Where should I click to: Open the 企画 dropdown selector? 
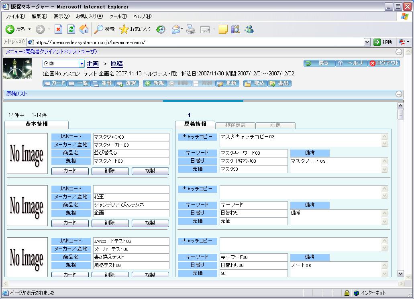click(82, 64)
